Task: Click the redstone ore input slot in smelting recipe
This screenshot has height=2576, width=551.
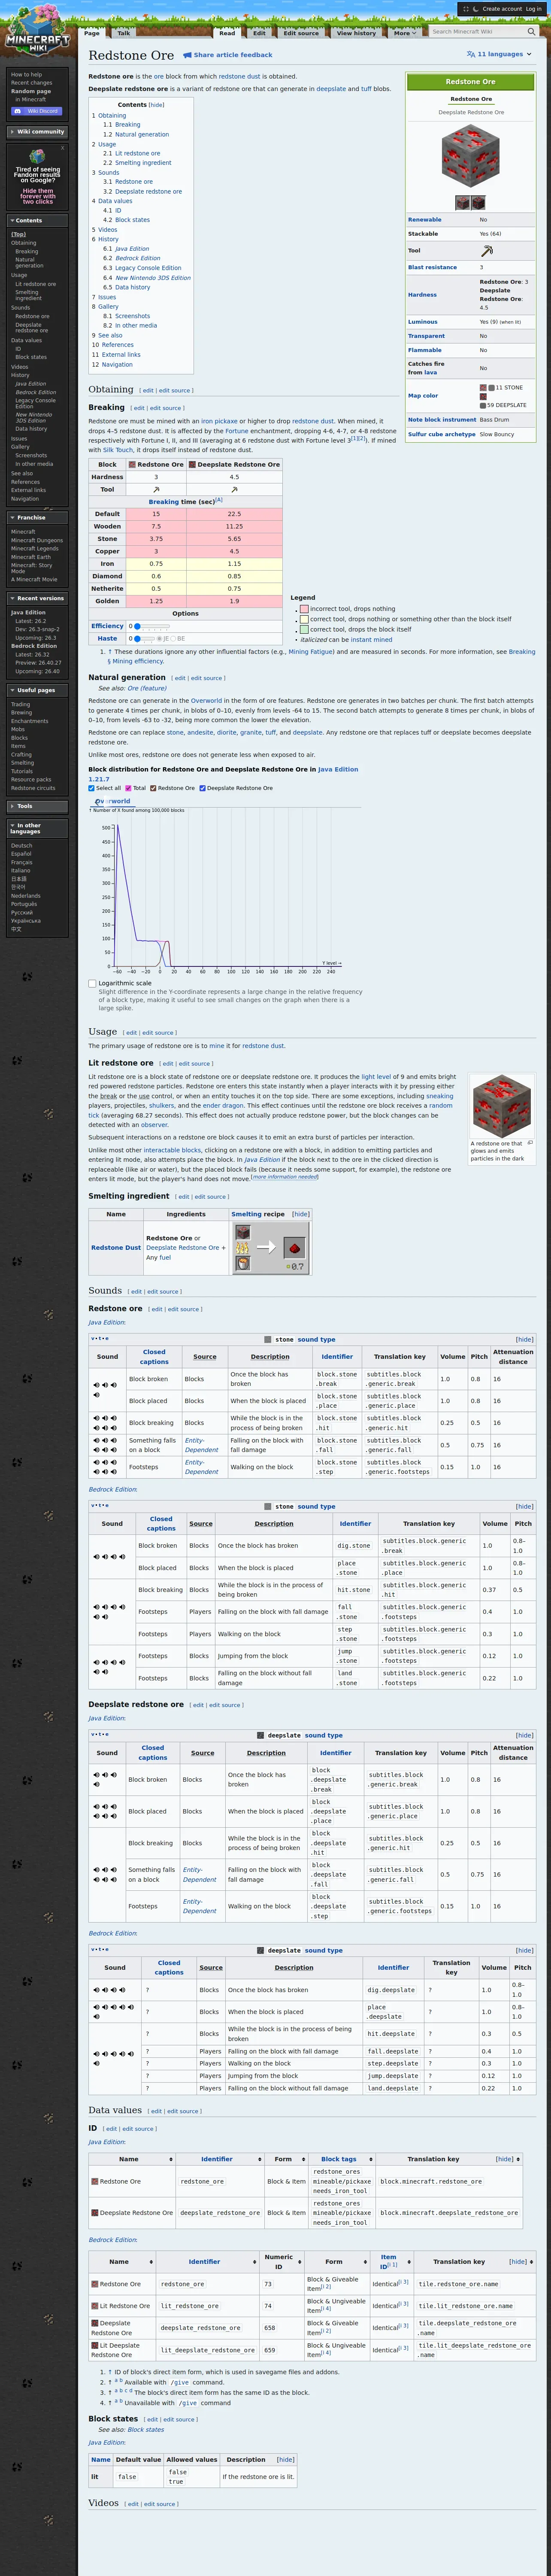Action: point(243,1232)
